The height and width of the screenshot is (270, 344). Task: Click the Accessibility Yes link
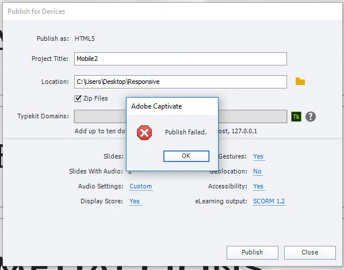click(x=258, y=186)
